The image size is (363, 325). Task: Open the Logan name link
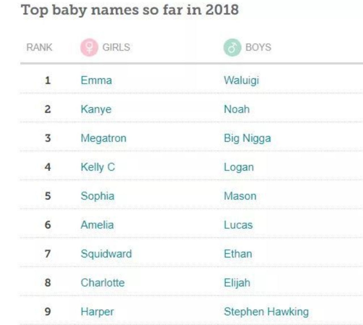click(239, 167)
